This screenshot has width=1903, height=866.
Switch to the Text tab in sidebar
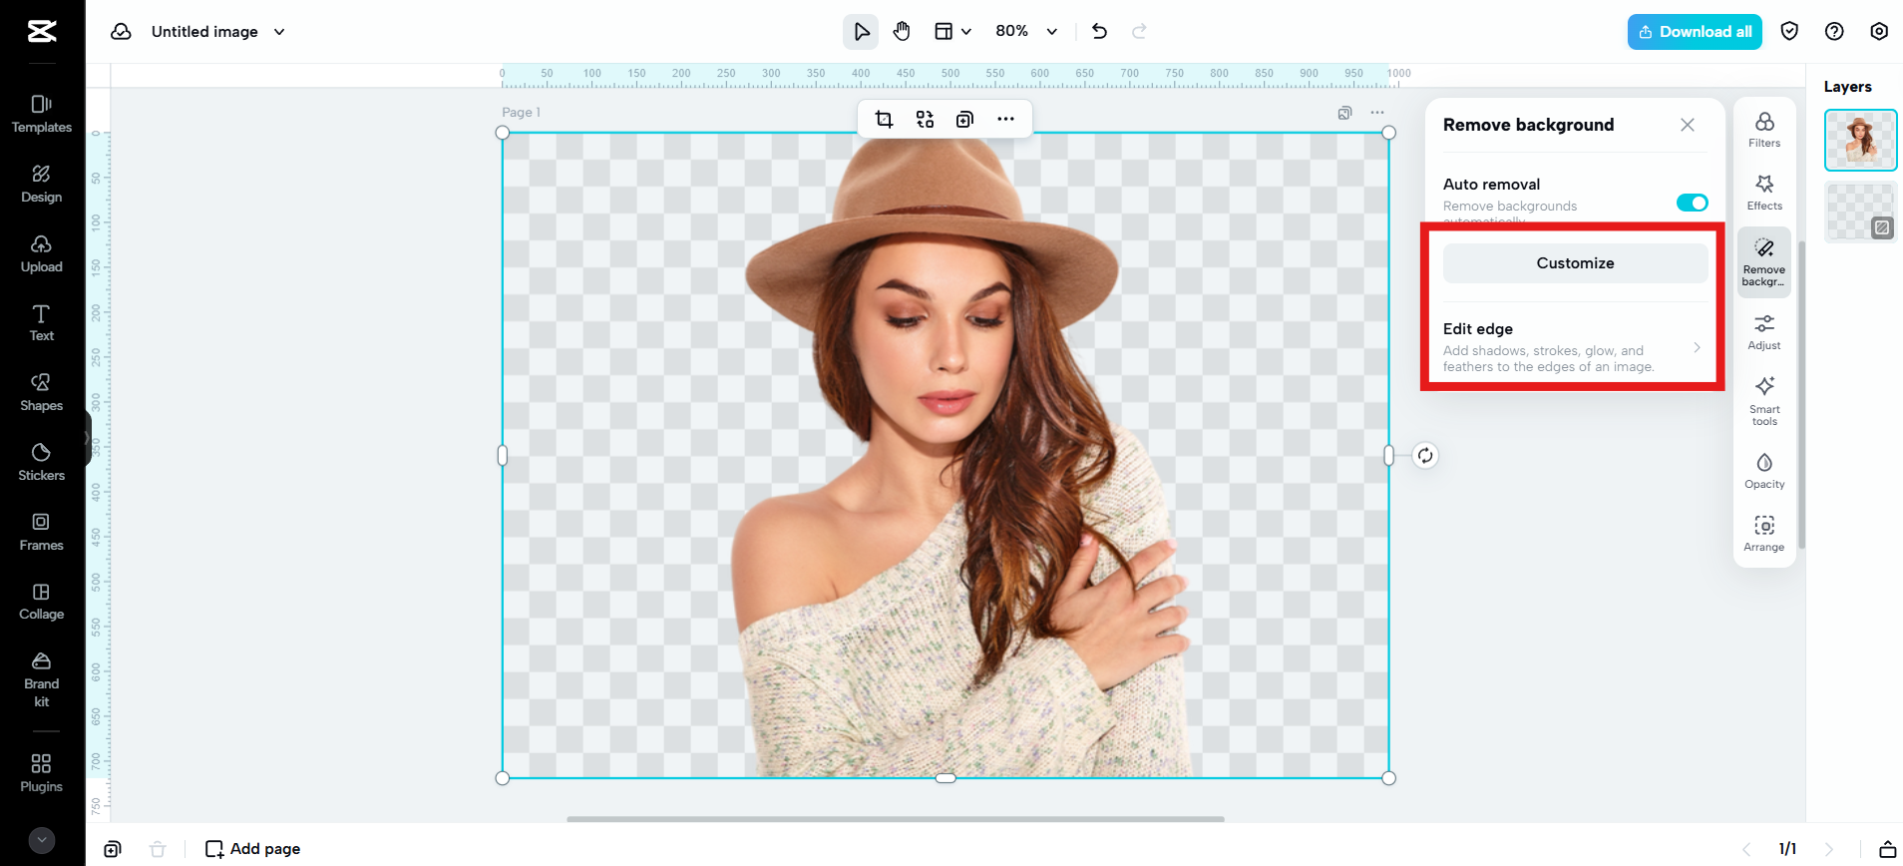click(41, 322)
